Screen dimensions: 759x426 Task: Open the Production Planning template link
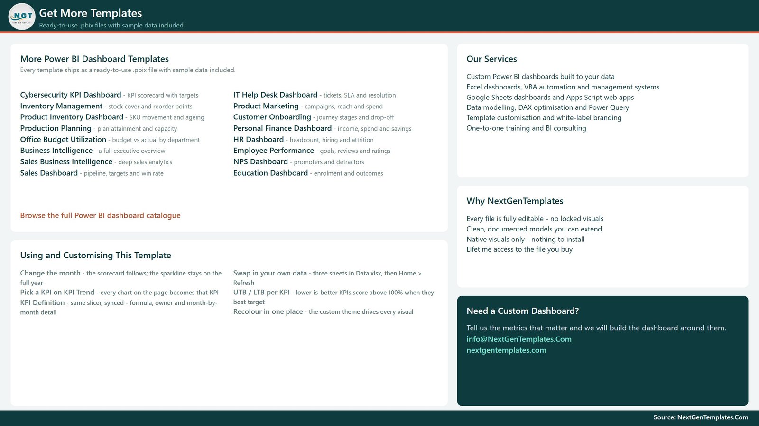click(56, 128)
